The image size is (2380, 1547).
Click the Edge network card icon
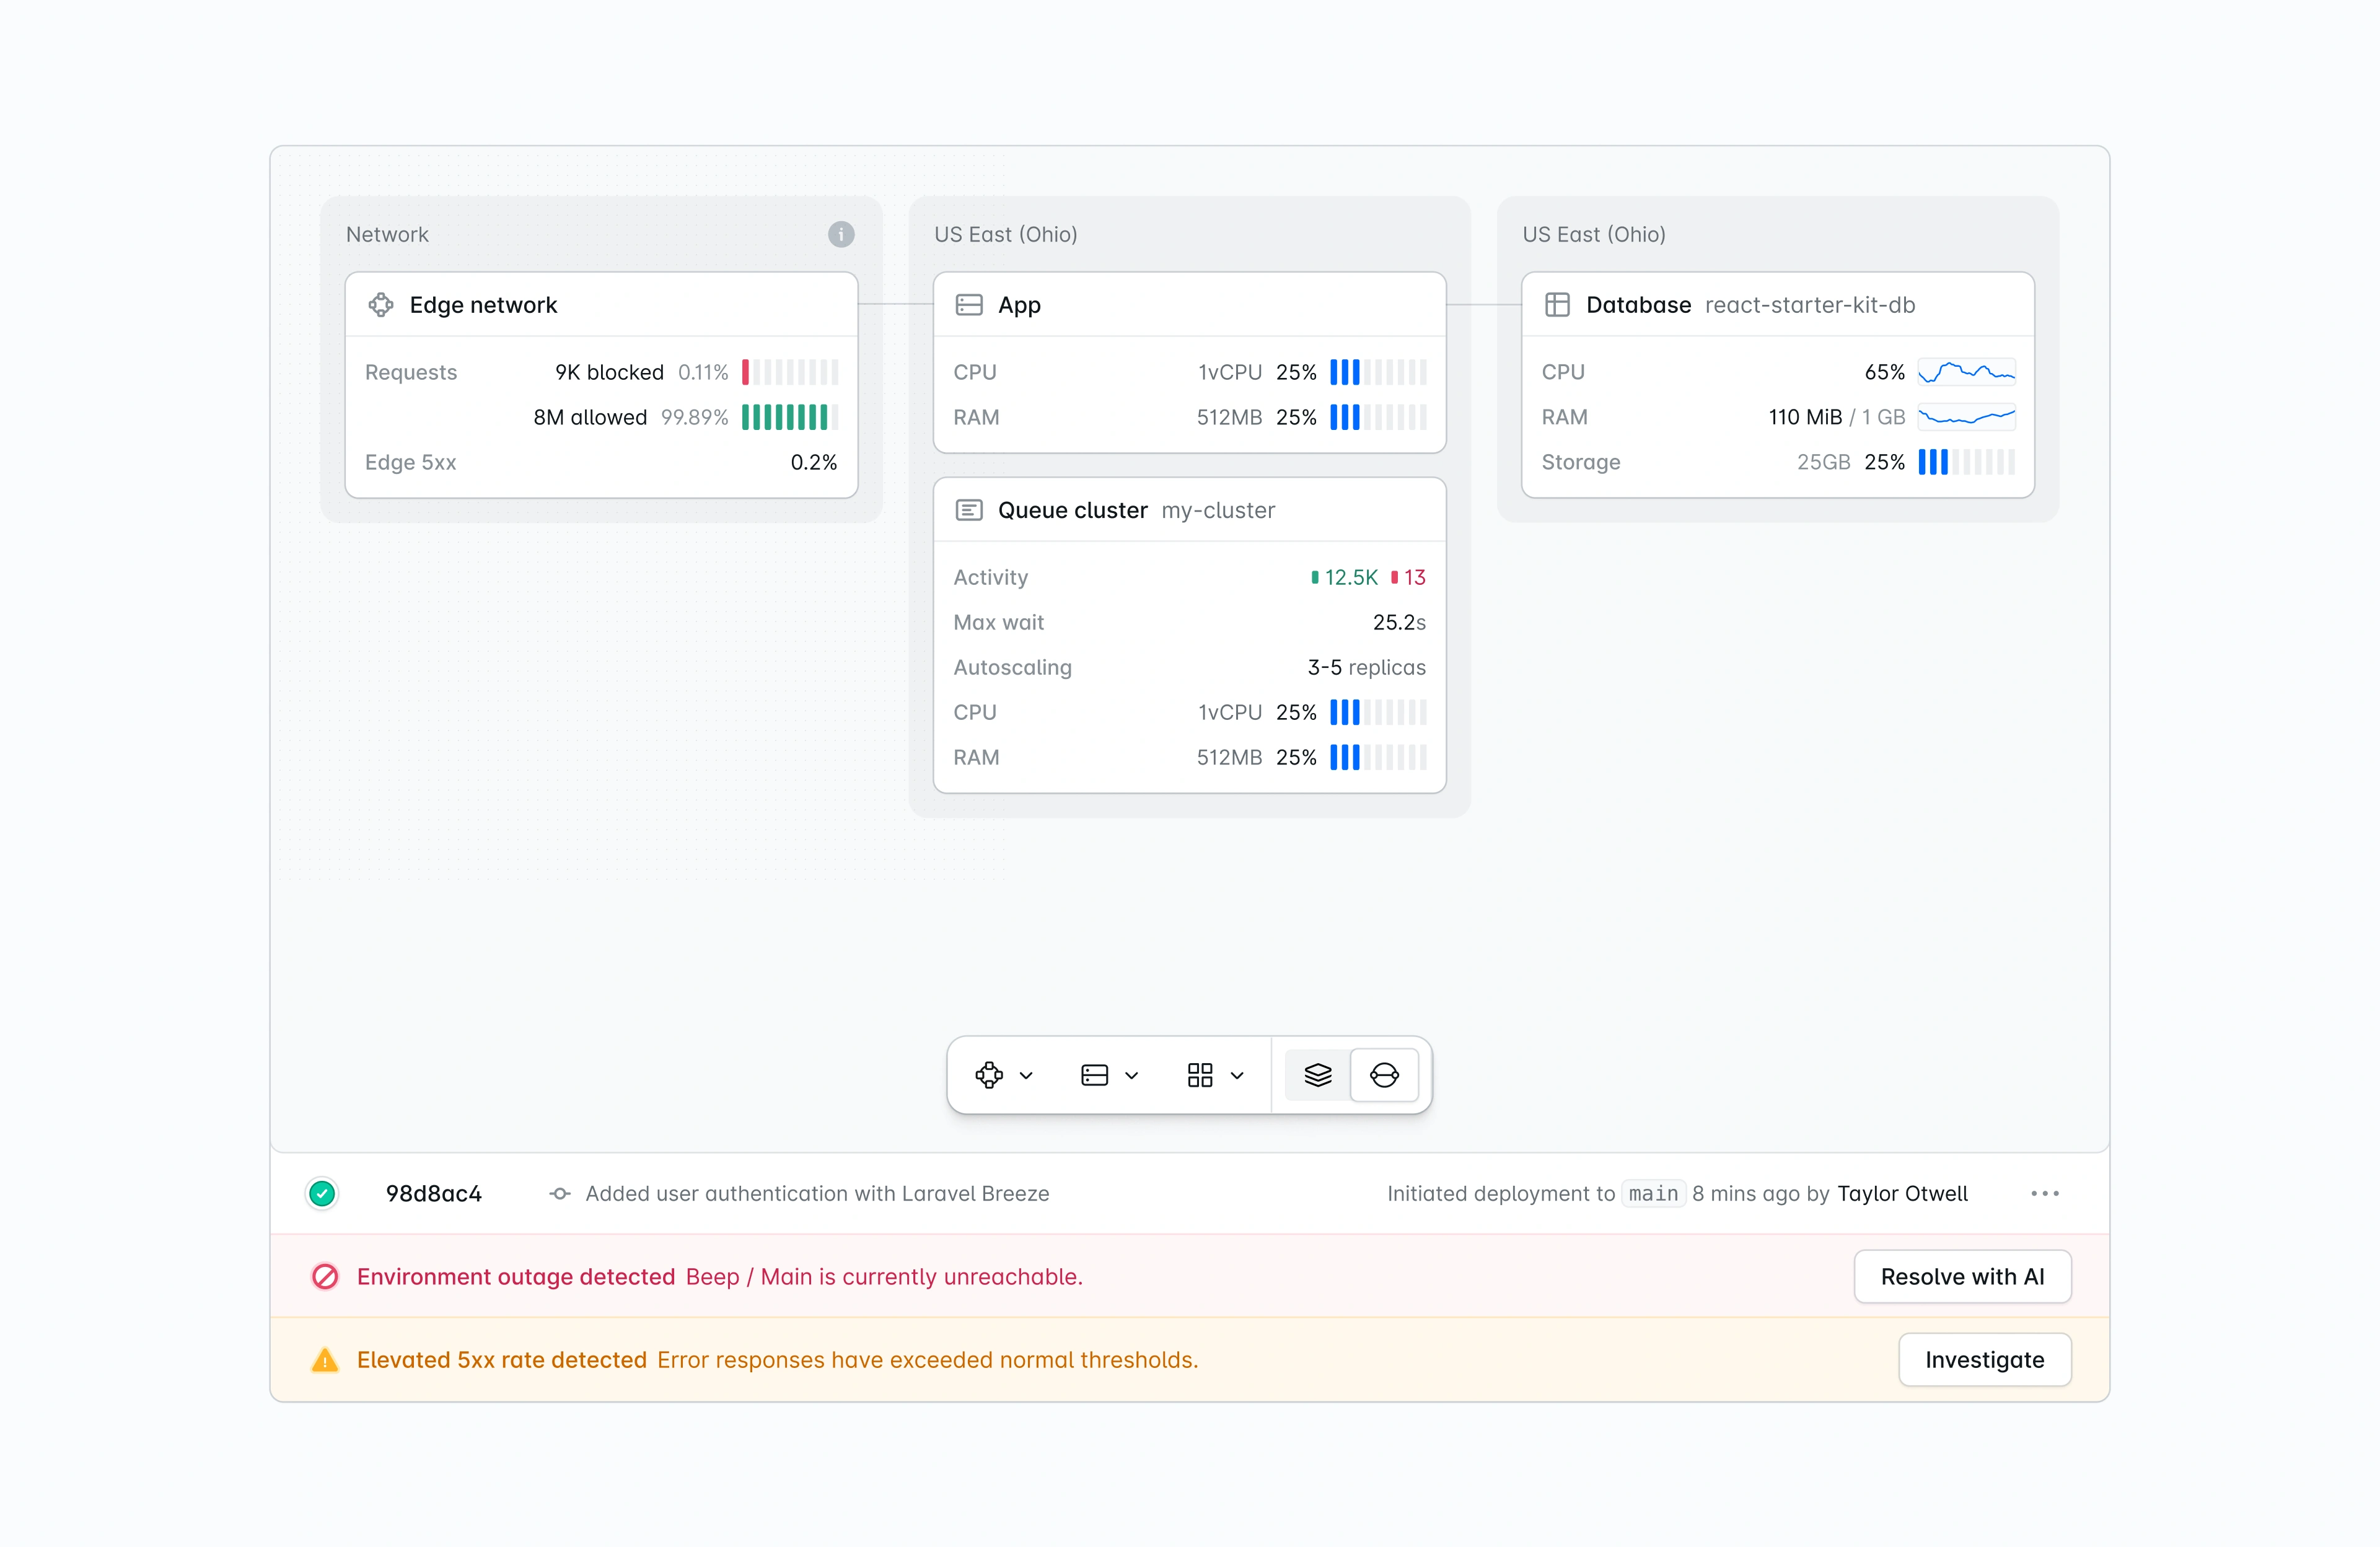pos(381,305)
